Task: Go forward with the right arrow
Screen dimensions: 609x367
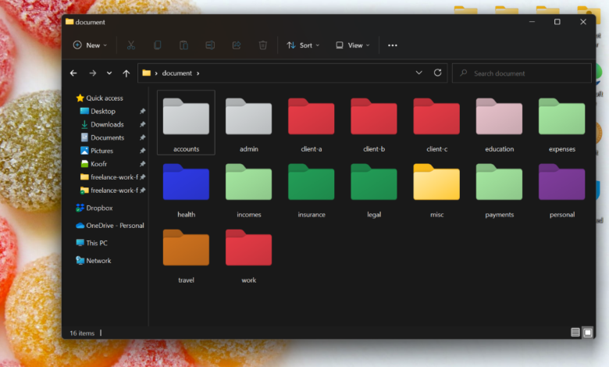Action: (92, 73)
